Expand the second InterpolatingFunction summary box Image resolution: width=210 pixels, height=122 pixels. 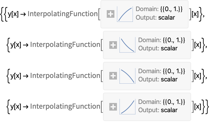coord(113,45)
